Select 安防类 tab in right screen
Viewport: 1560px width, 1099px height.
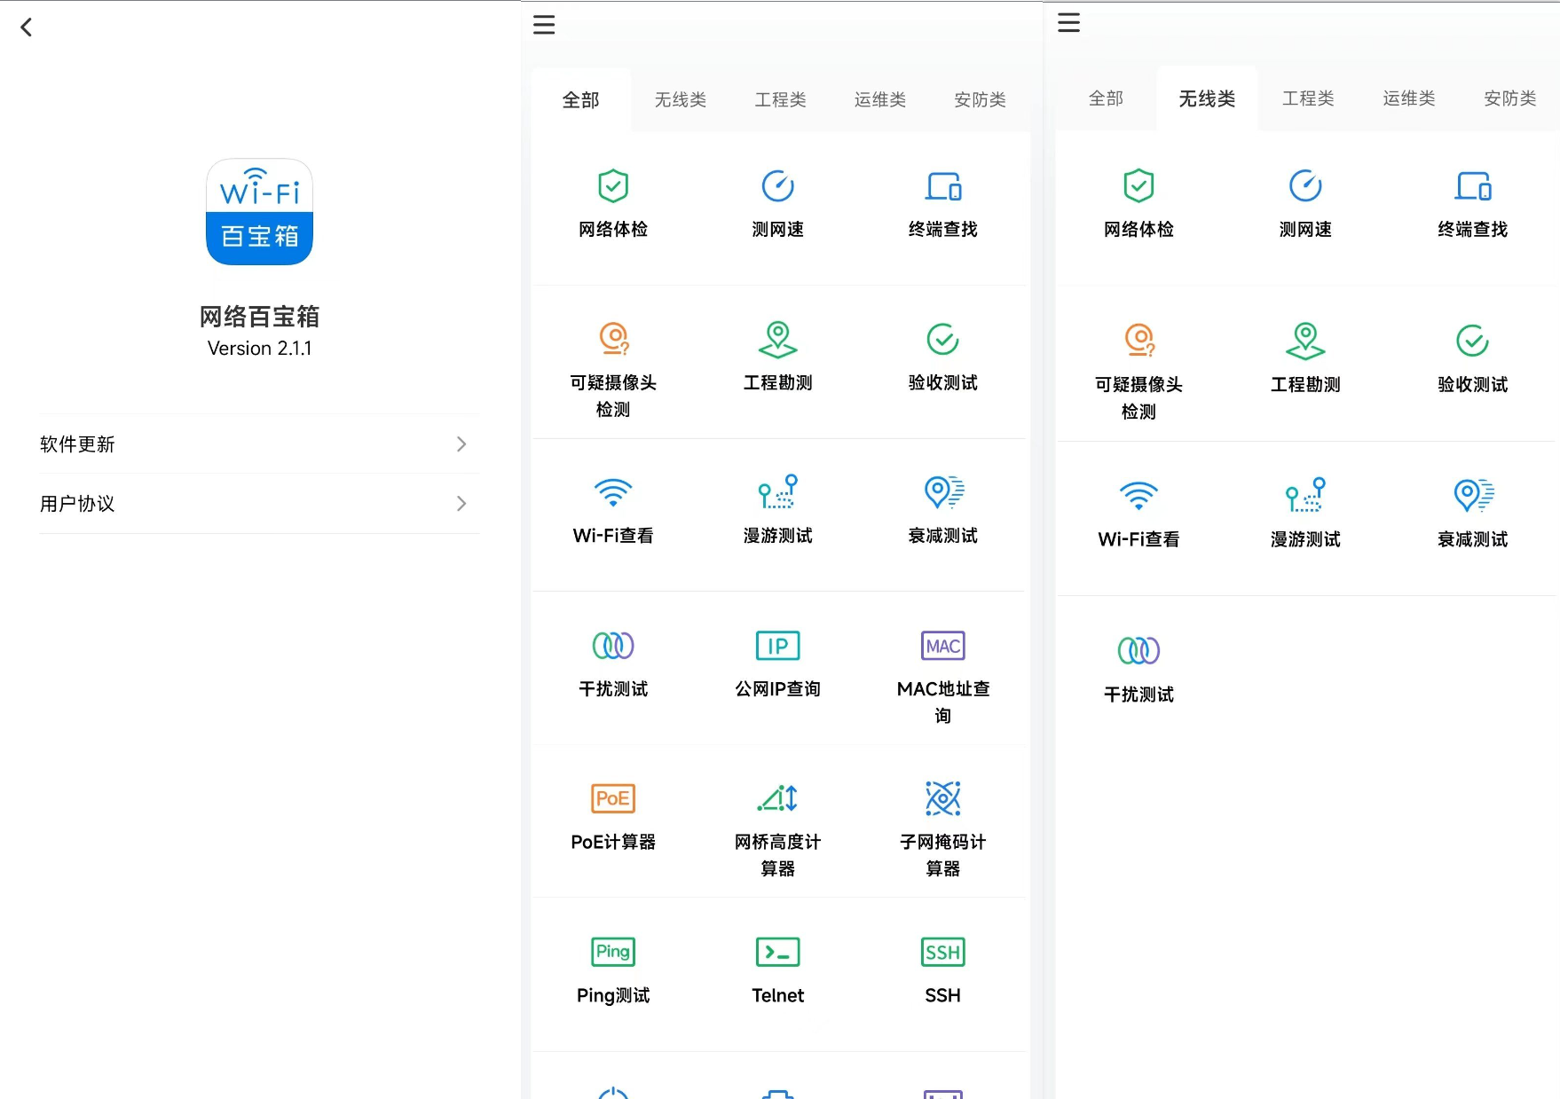click(1510, 98)
